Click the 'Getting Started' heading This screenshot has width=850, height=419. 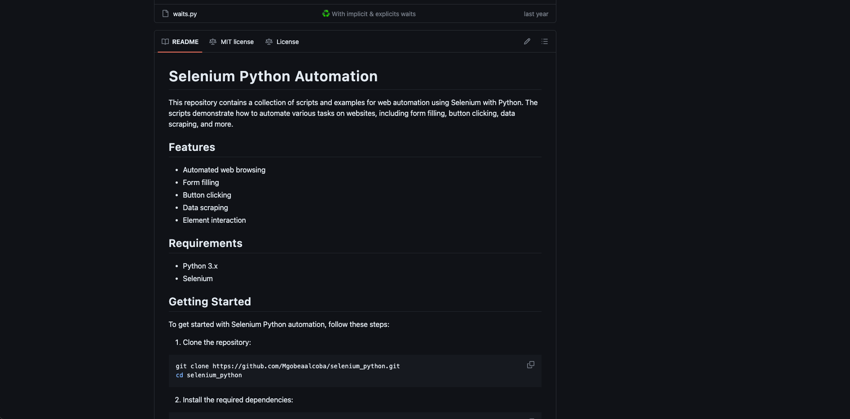[210, 302]
